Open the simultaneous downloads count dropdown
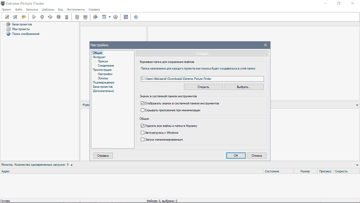The image size is (360, 203). 71,165
